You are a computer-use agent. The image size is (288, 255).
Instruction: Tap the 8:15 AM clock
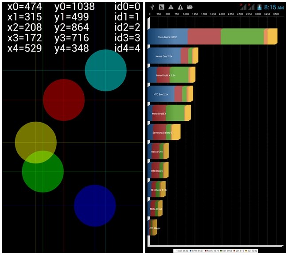click(x=274, y=7)
